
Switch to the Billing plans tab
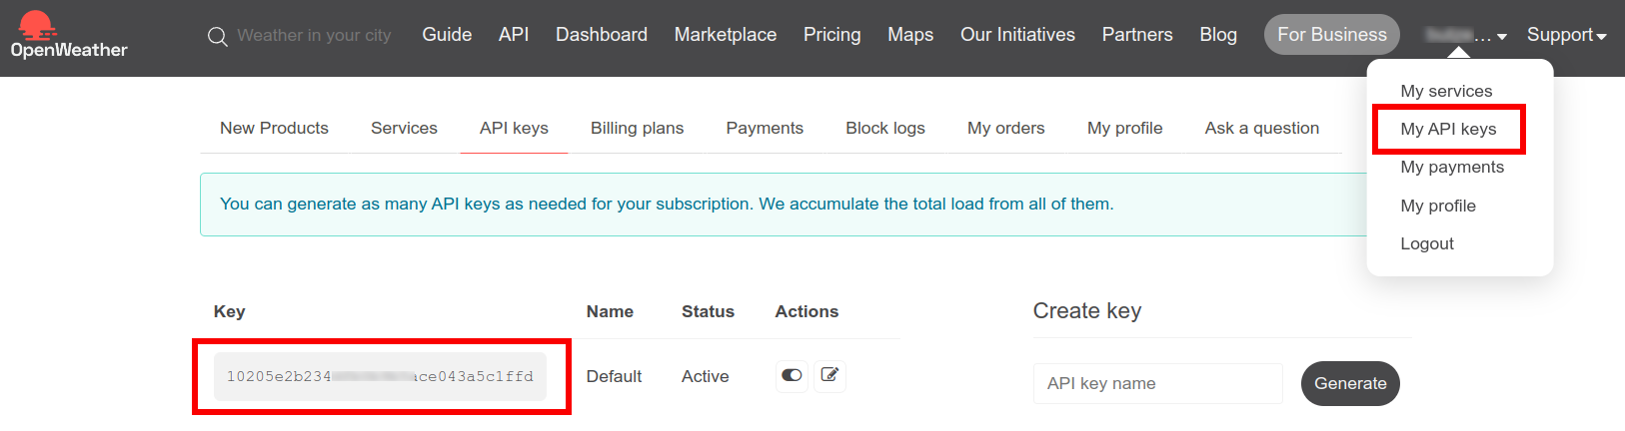637,128
